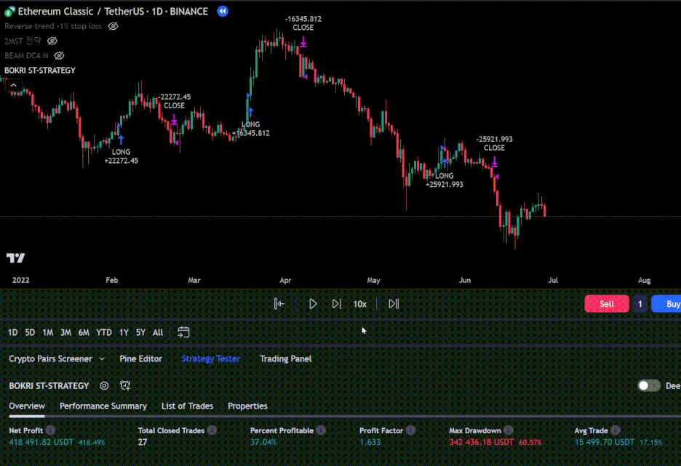Set chart range to 1M

[48, 332]
